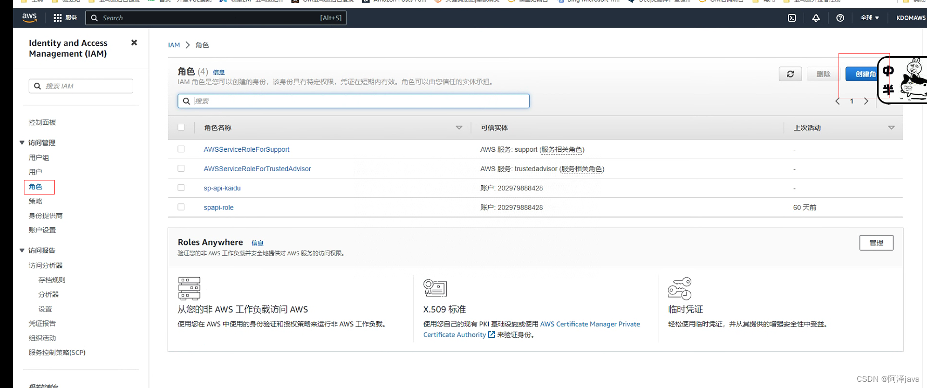This screenshot has width=927, height=388.
Task: Click the 管理 button in Roles Anywhere
Action: click(876, 242)
